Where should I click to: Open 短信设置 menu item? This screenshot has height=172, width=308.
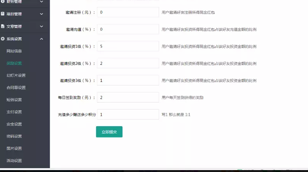tap(14, 100)
